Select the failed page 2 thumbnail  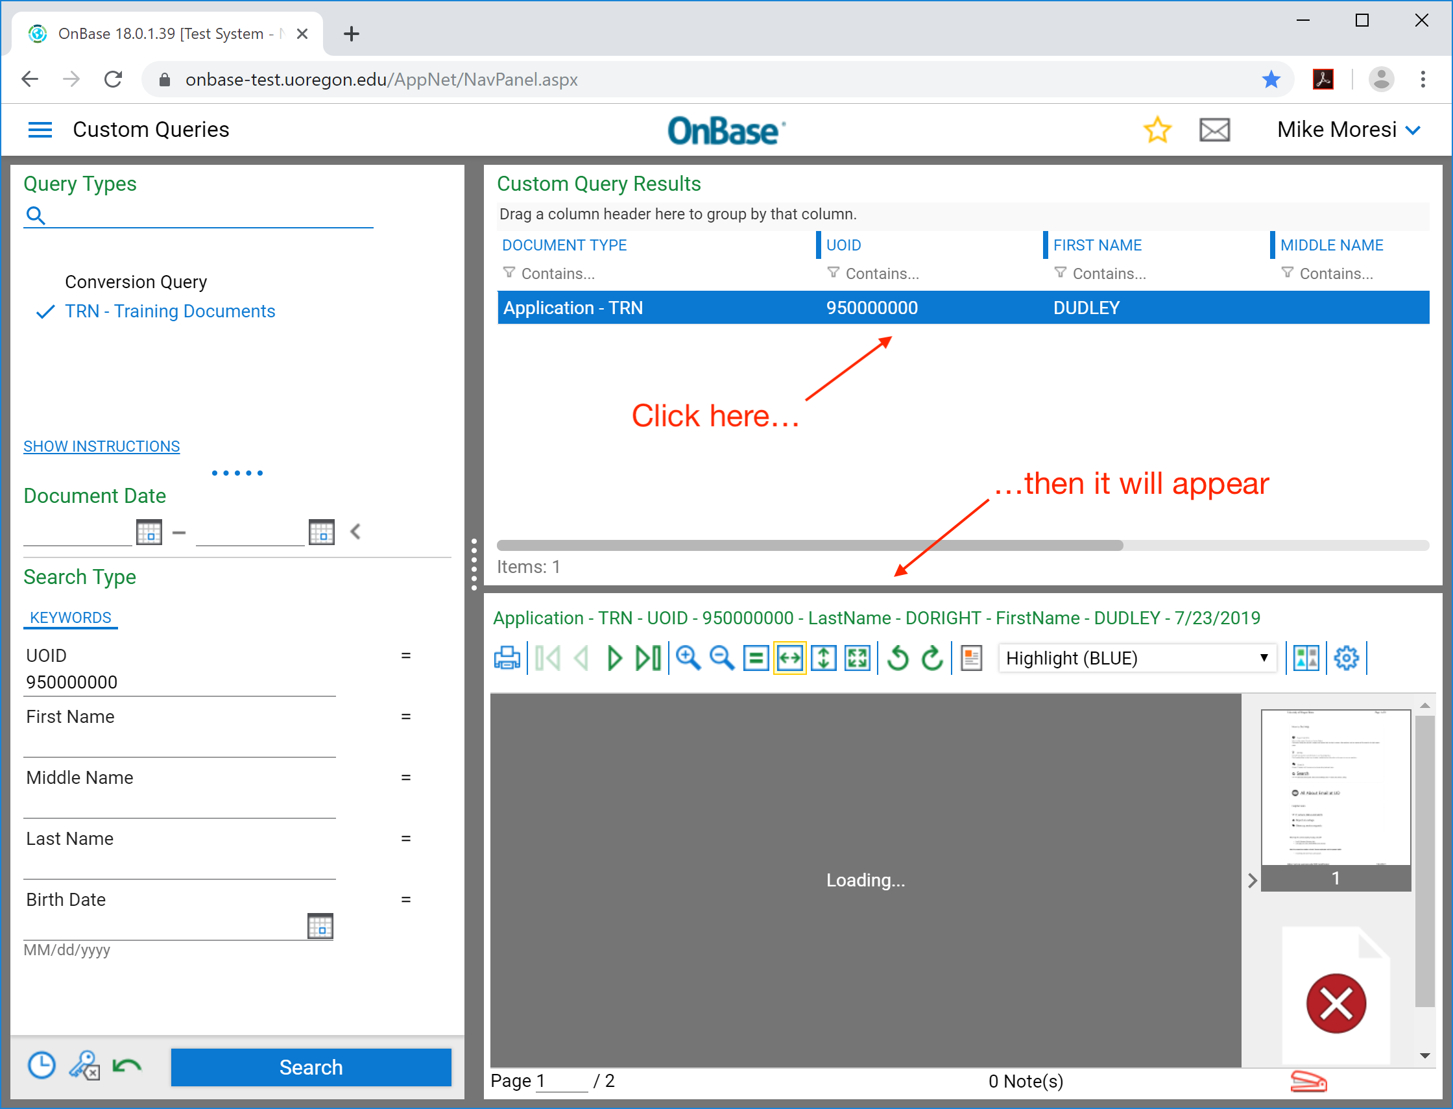click(1336, 995)
